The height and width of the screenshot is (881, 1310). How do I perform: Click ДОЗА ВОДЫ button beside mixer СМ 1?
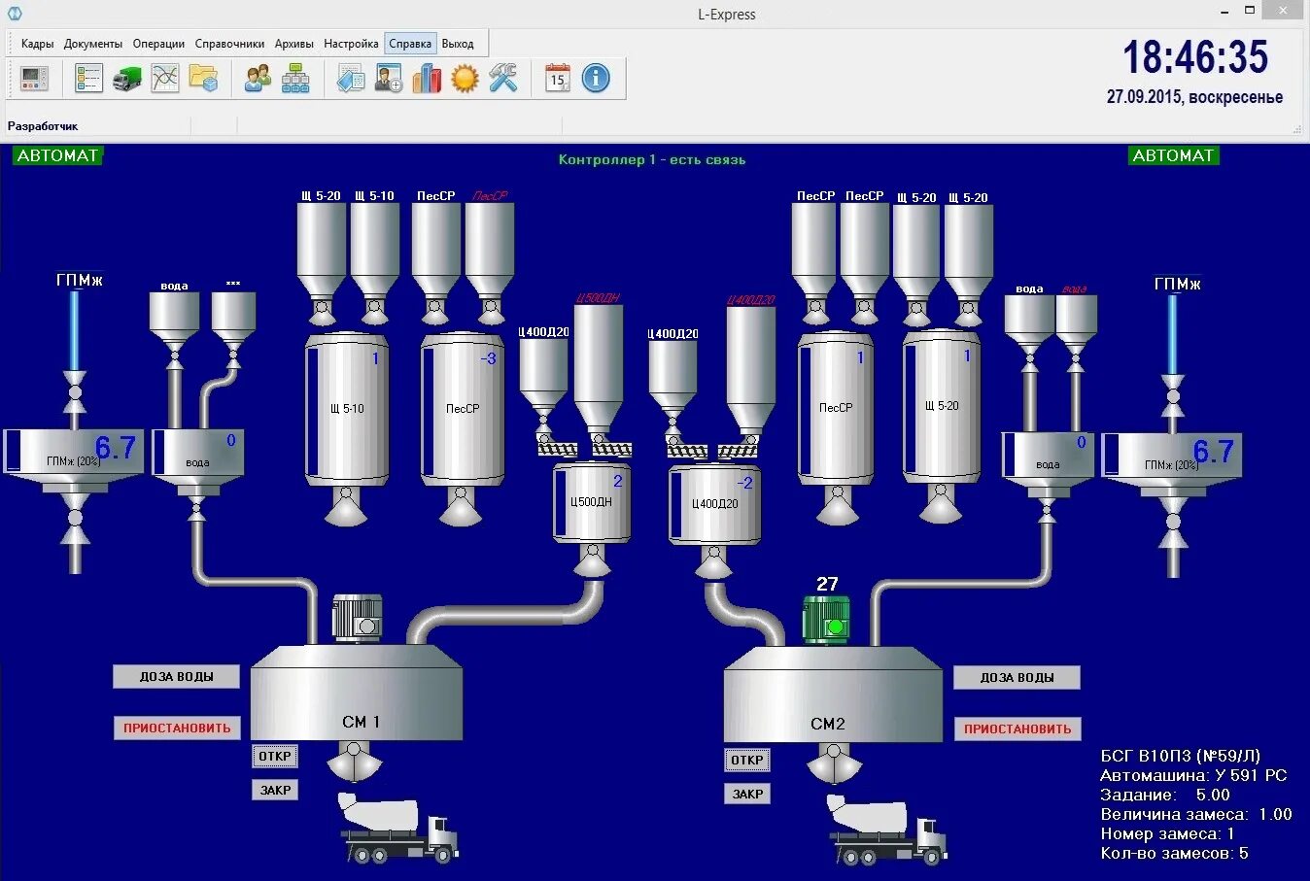click(176, 677)
